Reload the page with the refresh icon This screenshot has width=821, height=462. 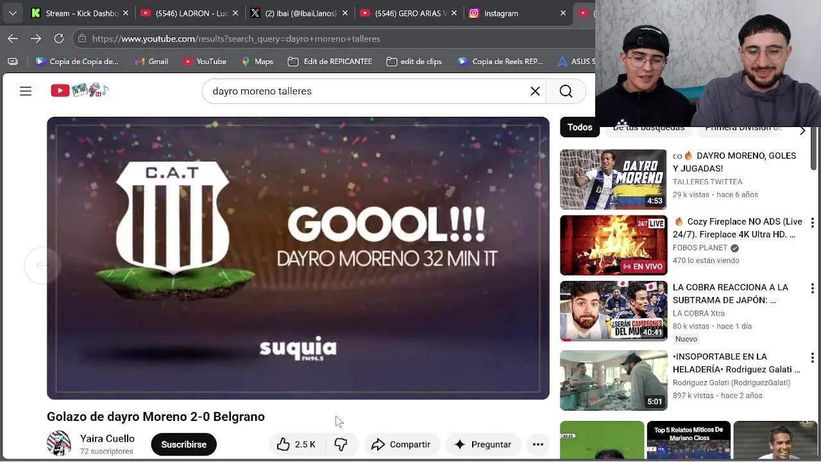tap(59, 38)
